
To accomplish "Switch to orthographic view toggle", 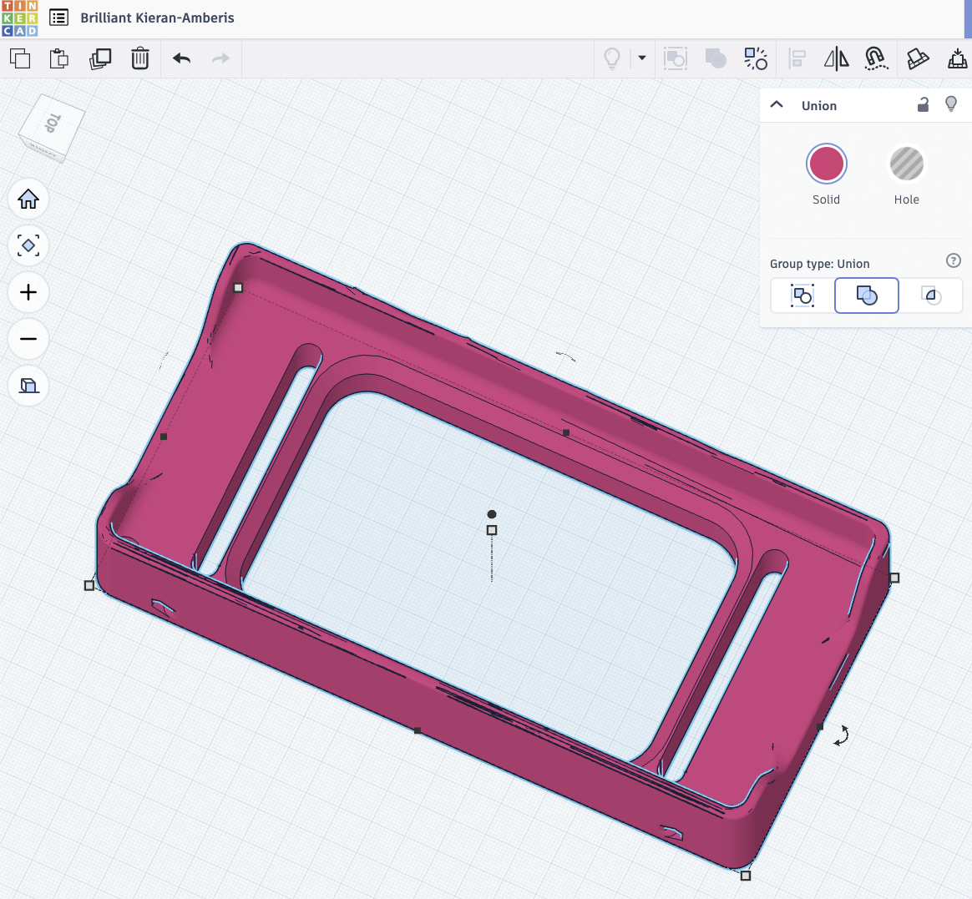I will (28, 386).
